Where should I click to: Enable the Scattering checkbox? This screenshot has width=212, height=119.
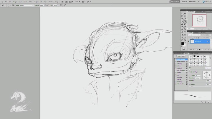tap(176, 64)
